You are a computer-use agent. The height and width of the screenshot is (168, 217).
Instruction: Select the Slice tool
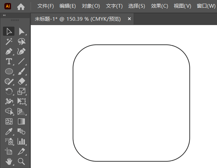point(22,151)
